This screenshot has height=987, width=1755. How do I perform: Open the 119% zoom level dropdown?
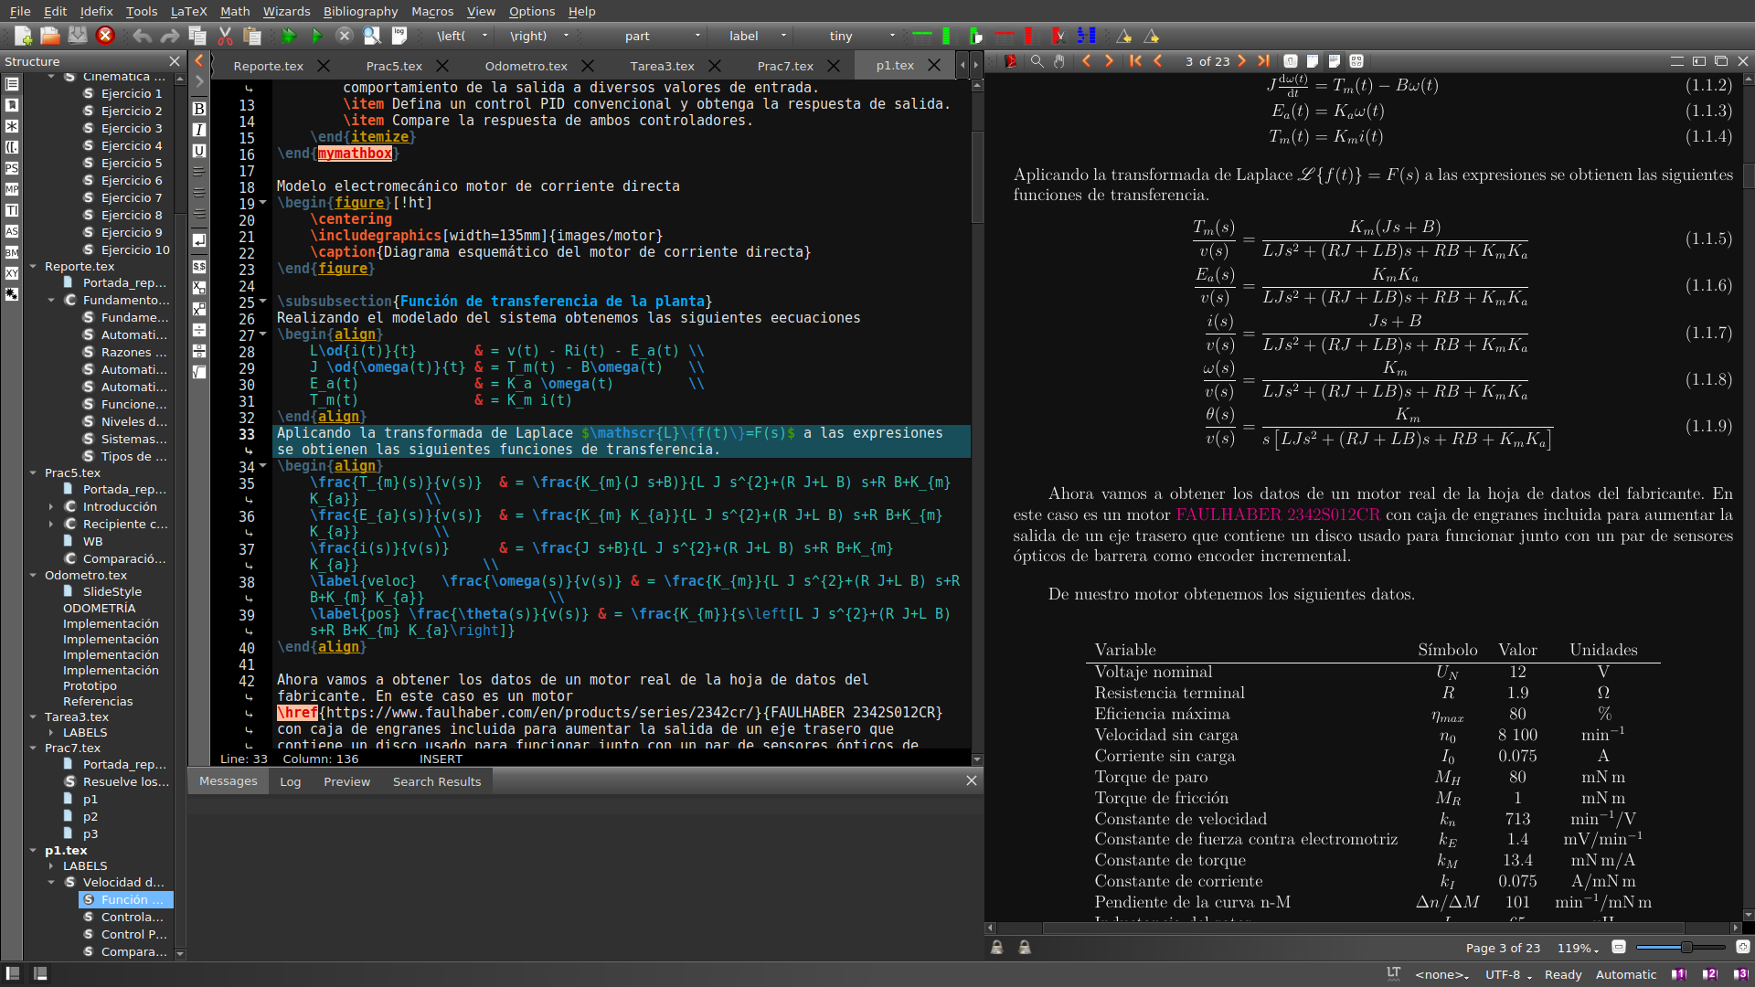1578,949
